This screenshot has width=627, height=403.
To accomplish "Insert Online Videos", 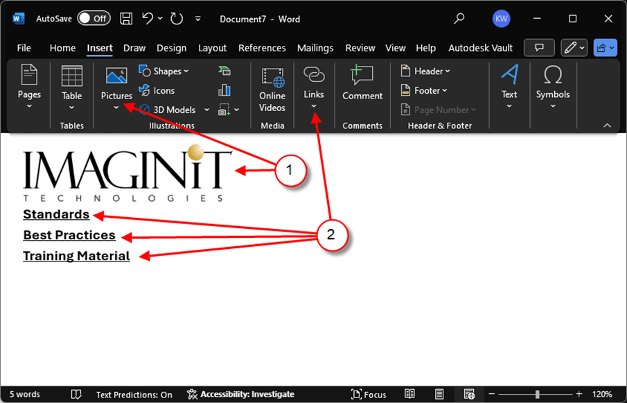I will tap(272, 89).
